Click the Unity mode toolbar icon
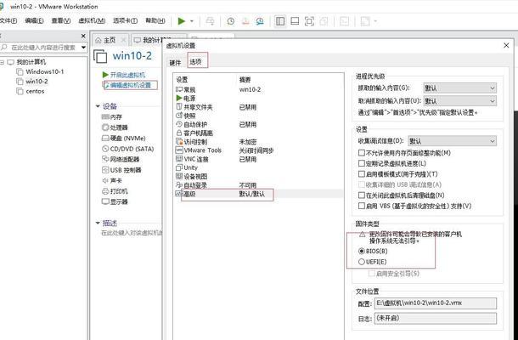Screen dimensions: 518x340 [x=324, y=21]
